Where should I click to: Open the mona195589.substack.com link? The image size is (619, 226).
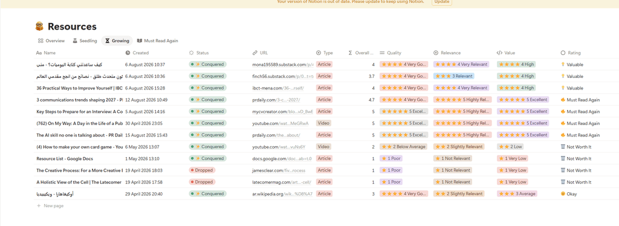[283, 64]
